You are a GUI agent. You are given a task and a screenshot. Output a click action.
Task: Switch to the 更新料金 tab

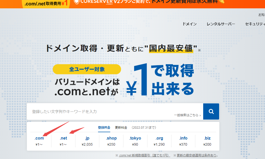[x=121, y=127]
